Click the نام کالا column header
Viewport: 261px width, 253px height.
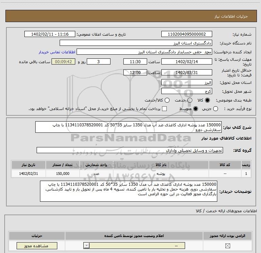pyautogui.click(x=161, y=165)
